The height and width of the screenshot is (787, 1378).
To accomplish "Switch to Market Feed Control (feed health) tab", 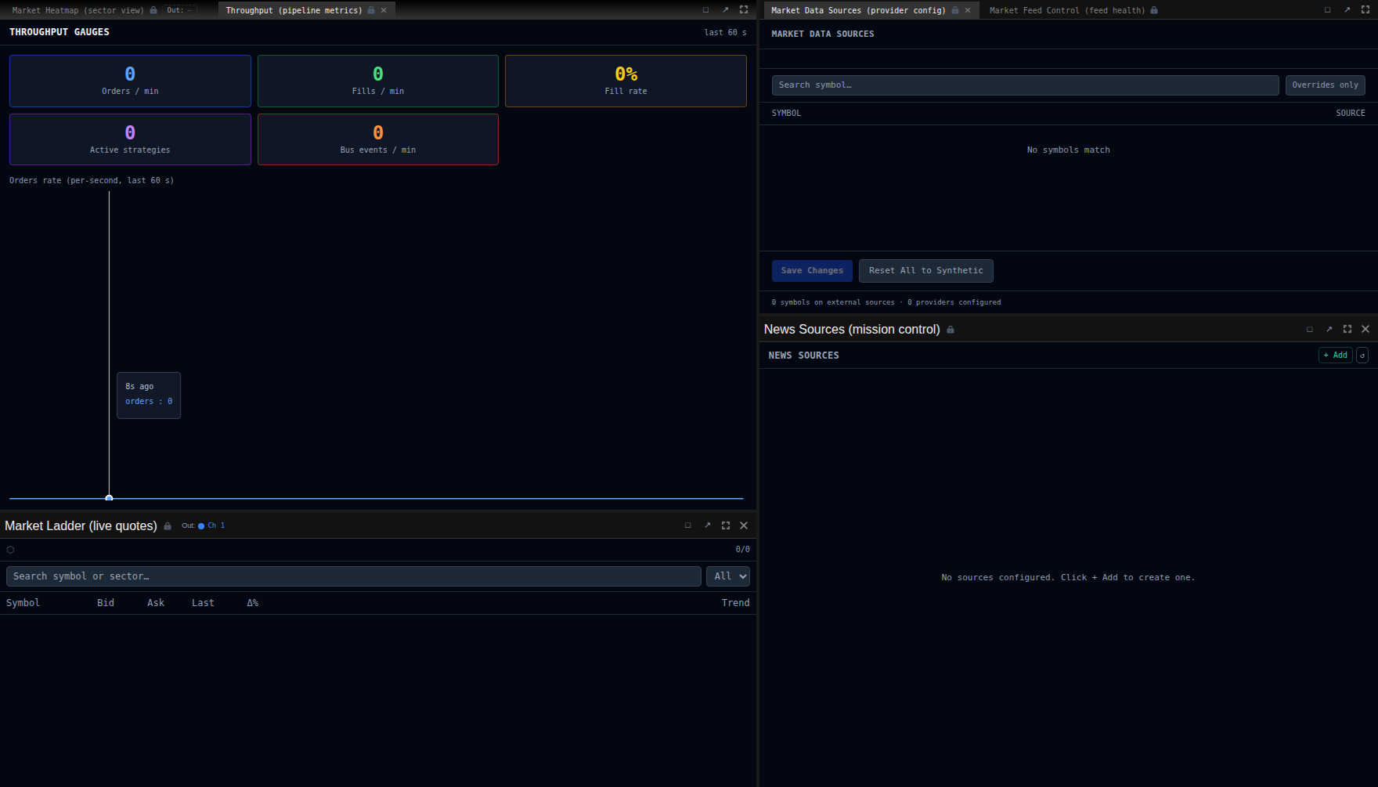I will point(1066,10).
